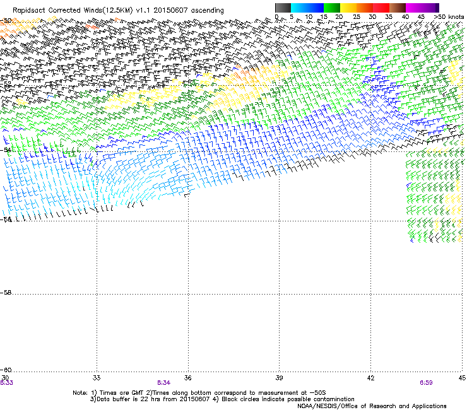Click the '40' legend scale label

coord(405,17)
